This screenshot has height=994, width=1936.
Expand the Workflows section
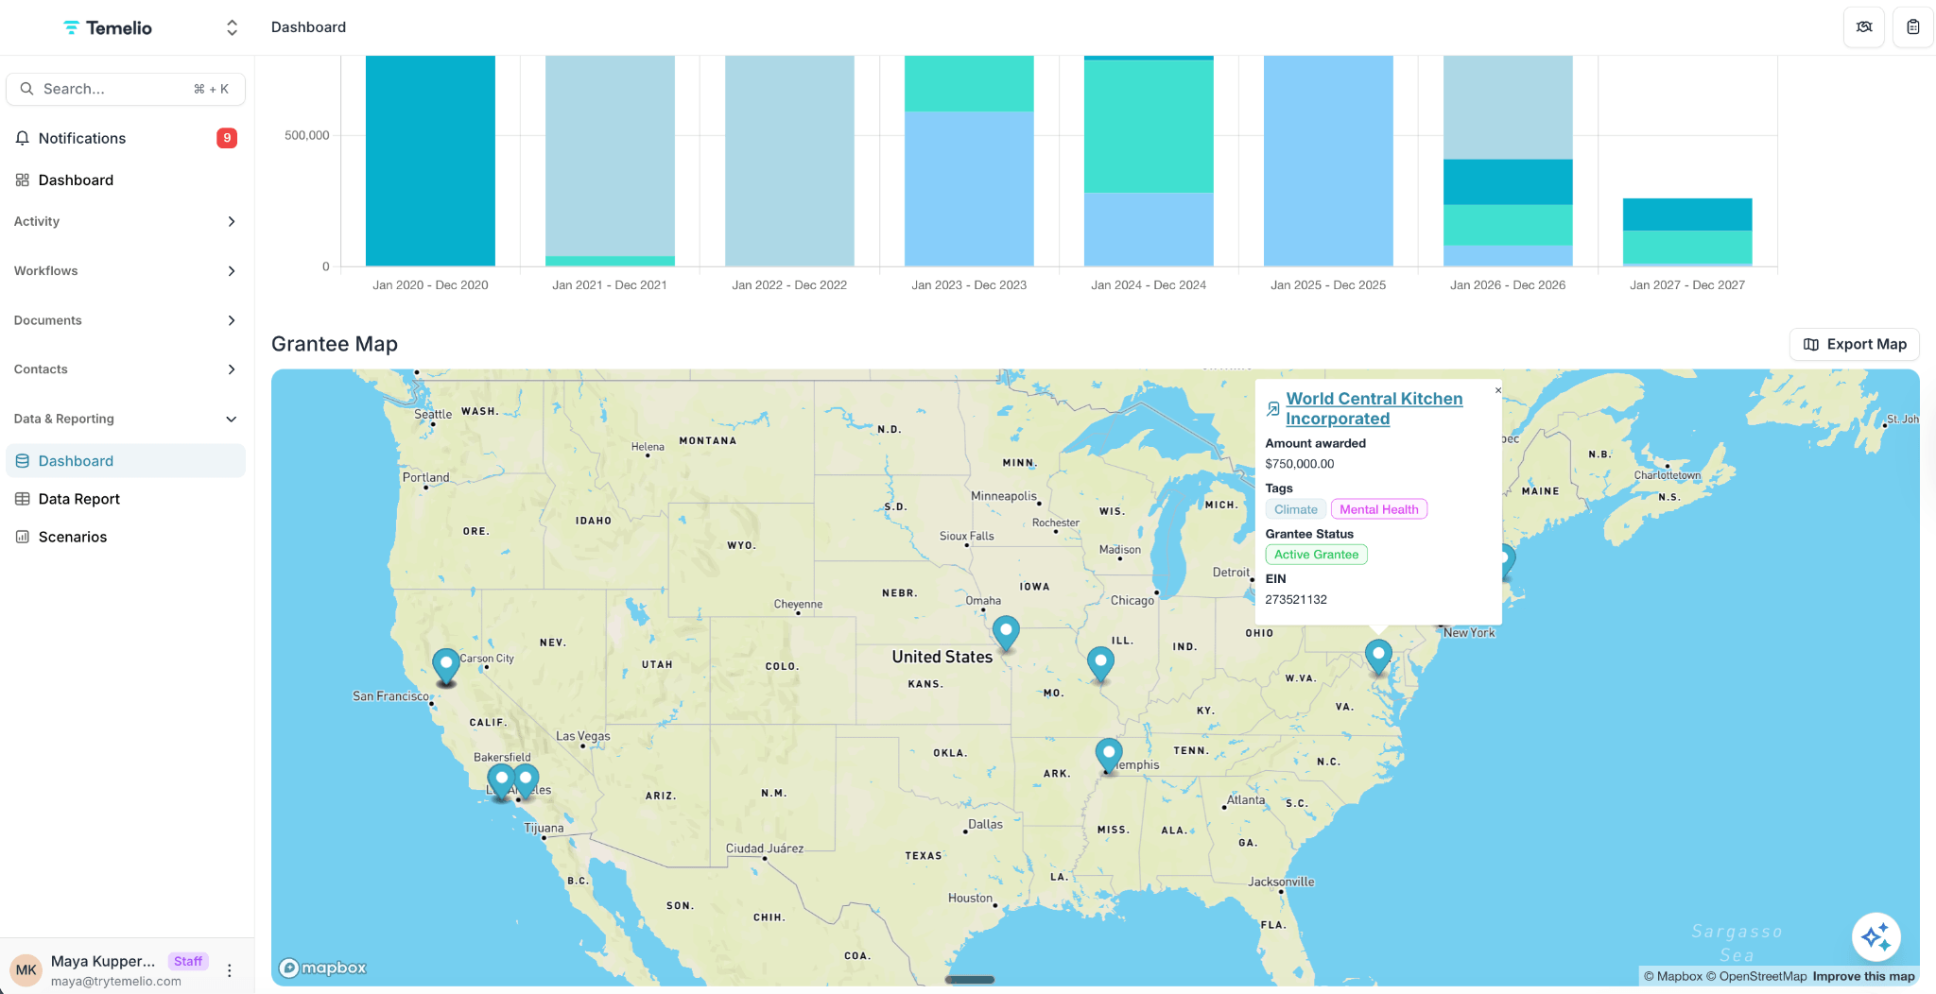(x=126, y=271)
